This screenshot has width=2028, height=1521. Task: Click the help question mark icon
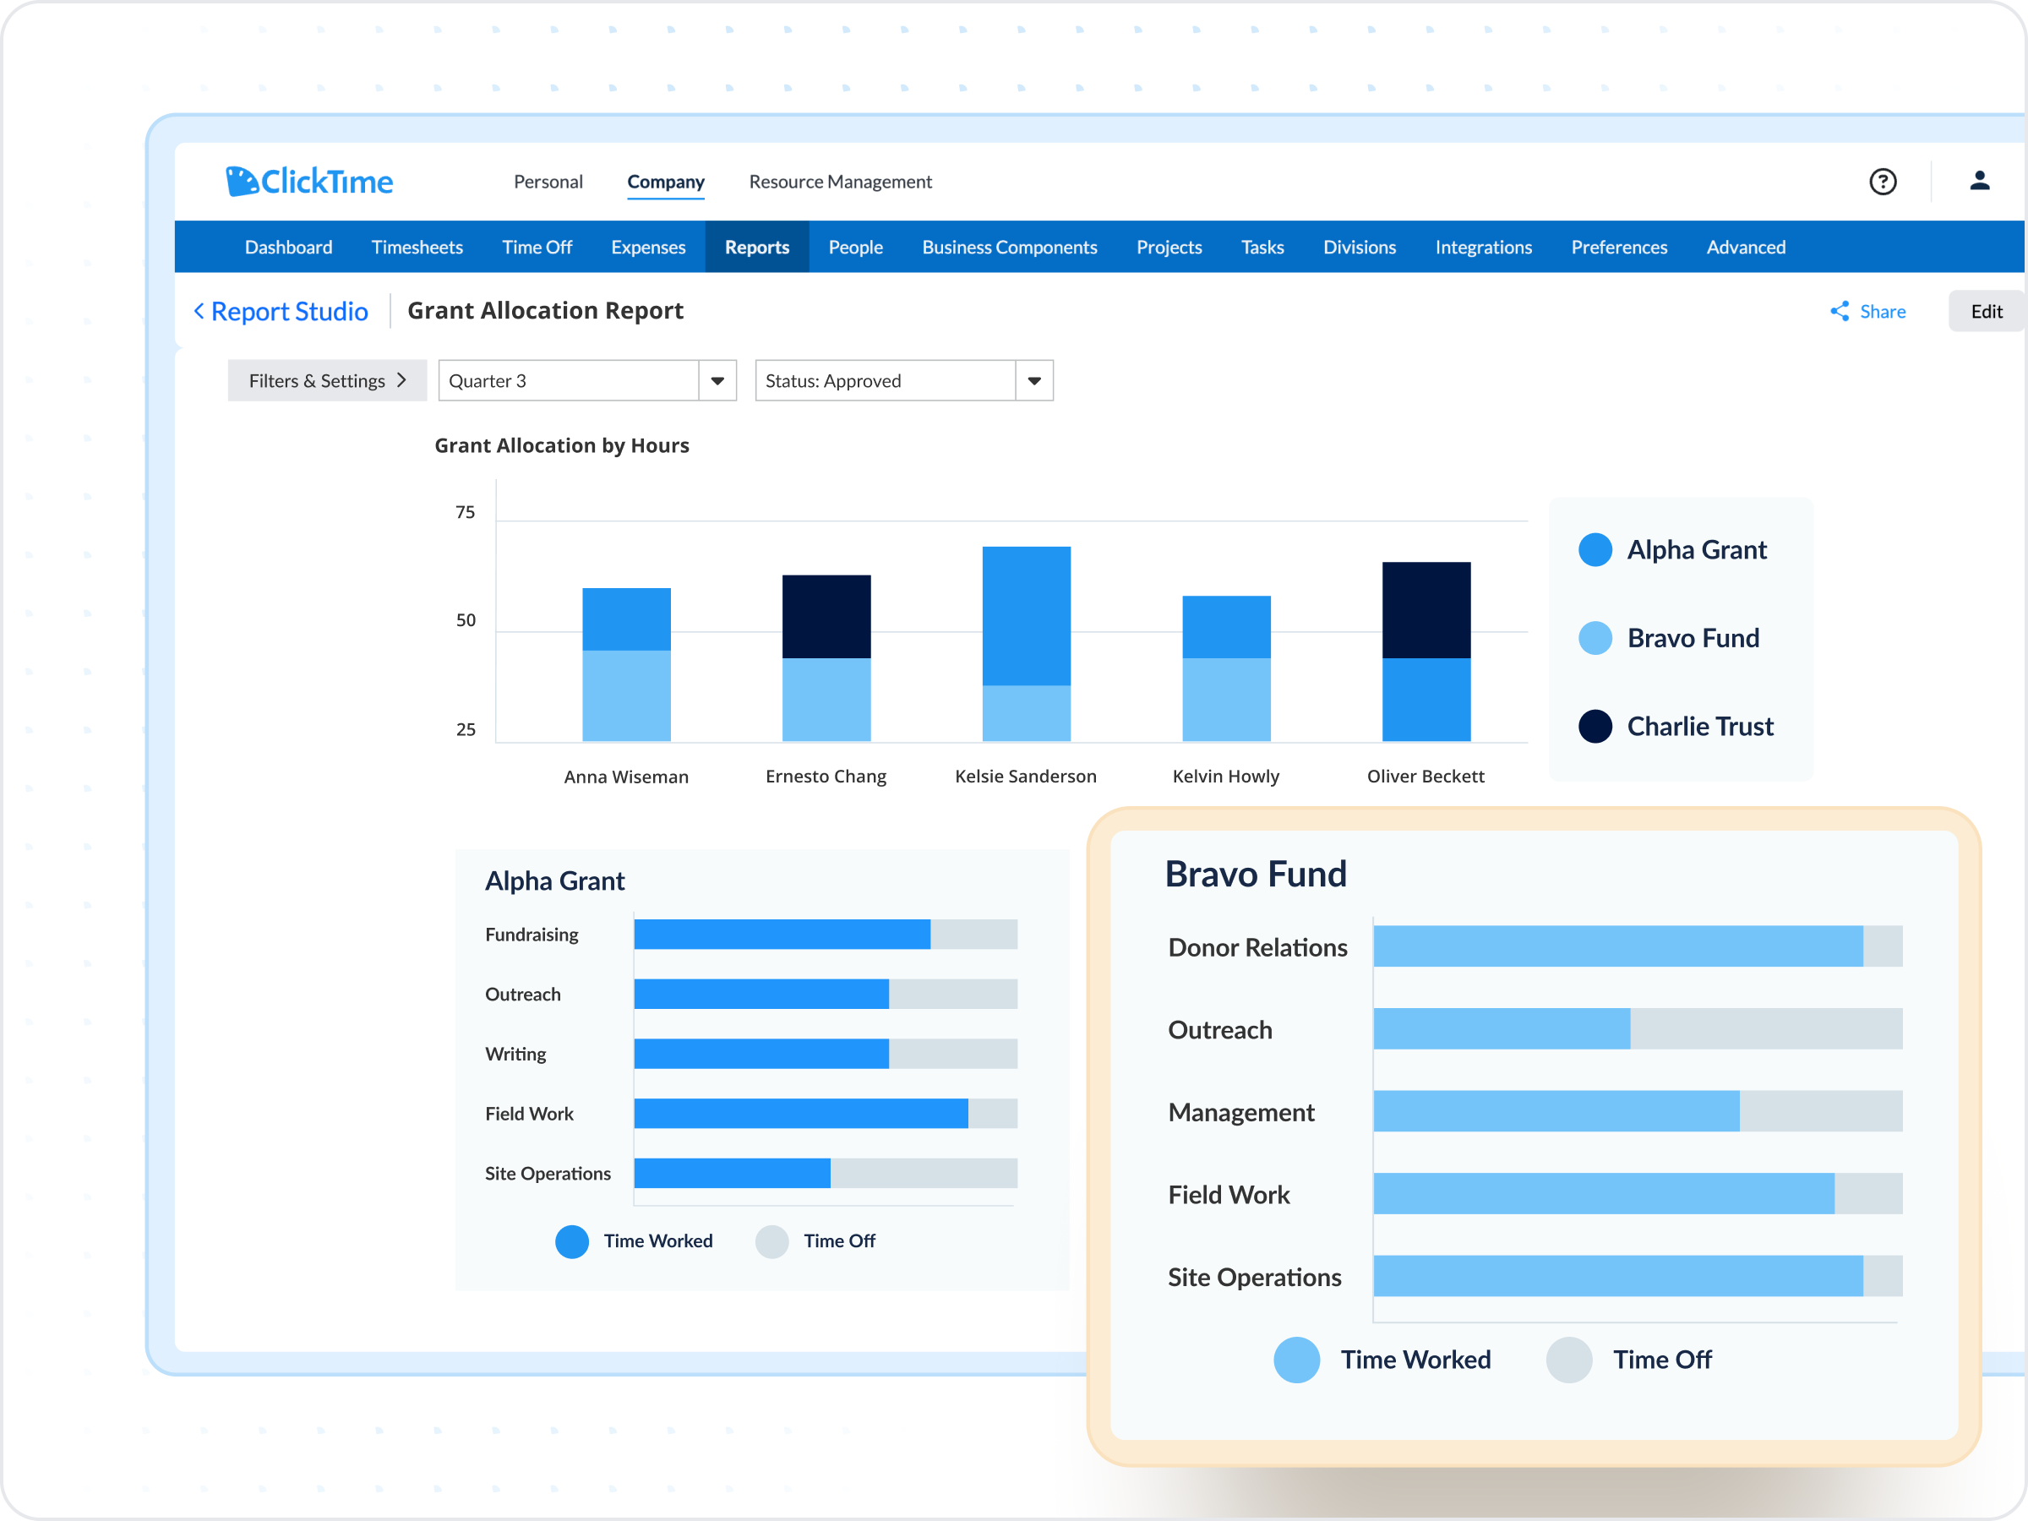click(x=1882, y=182)
